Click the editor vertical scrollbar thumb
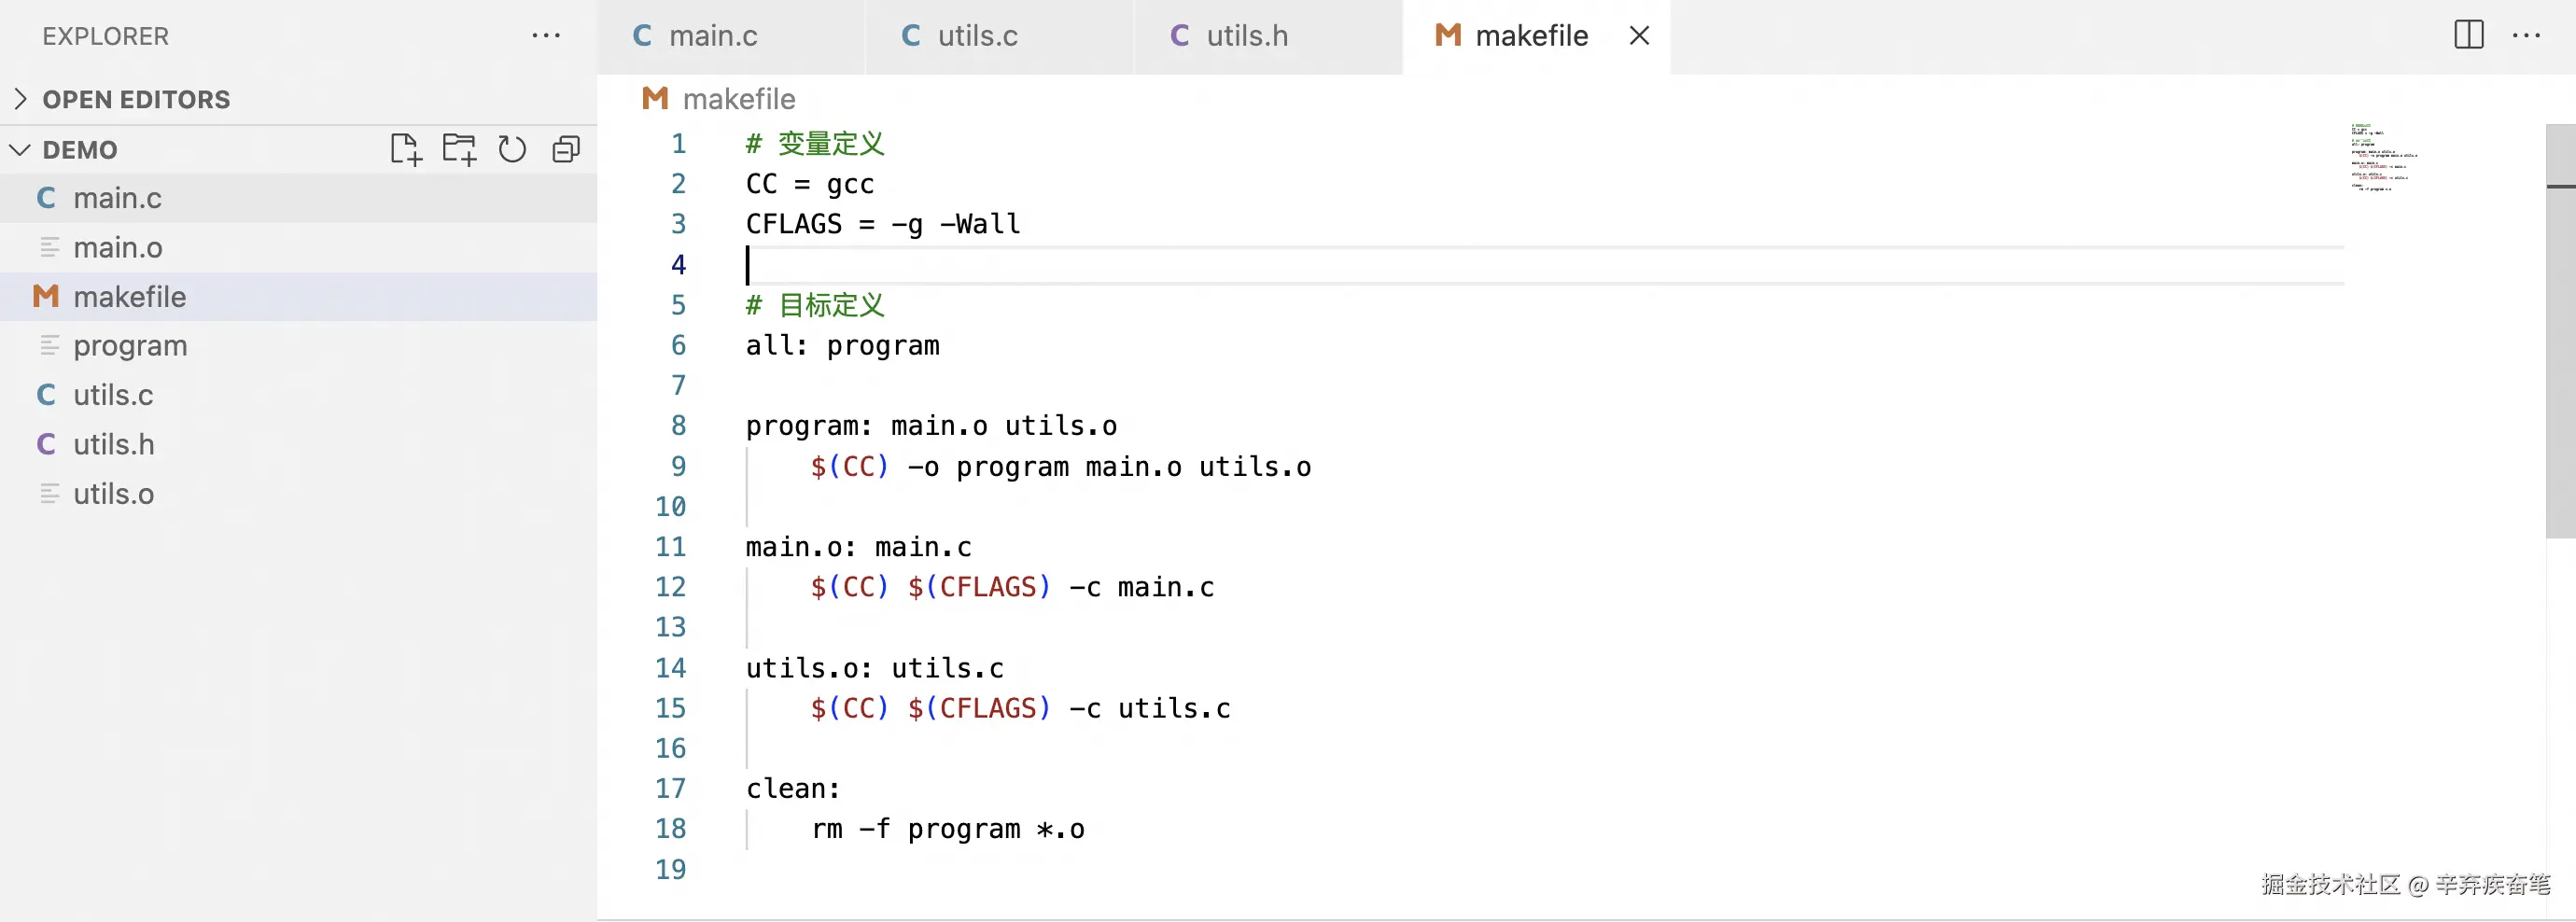 point(2559,330)
